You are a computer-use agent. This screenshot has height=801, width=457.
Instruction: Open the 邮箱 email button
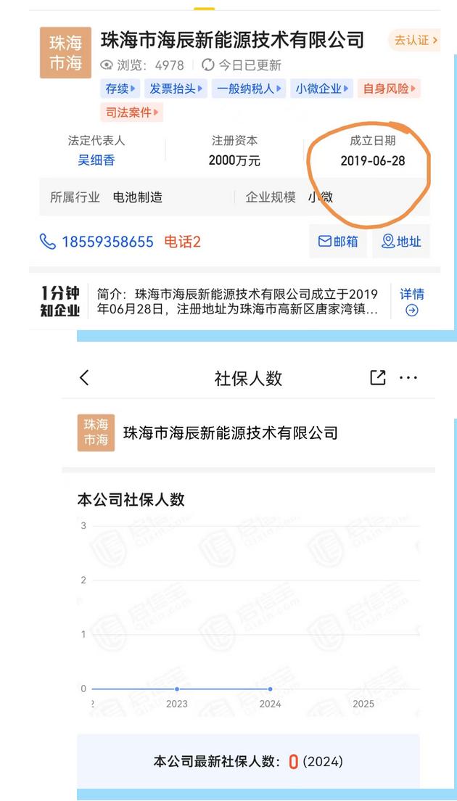(338, 241)
